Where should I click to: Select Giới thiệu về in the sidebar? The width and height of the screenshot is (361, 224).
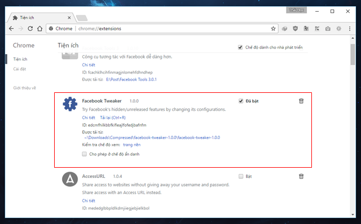tap(25, 88)
